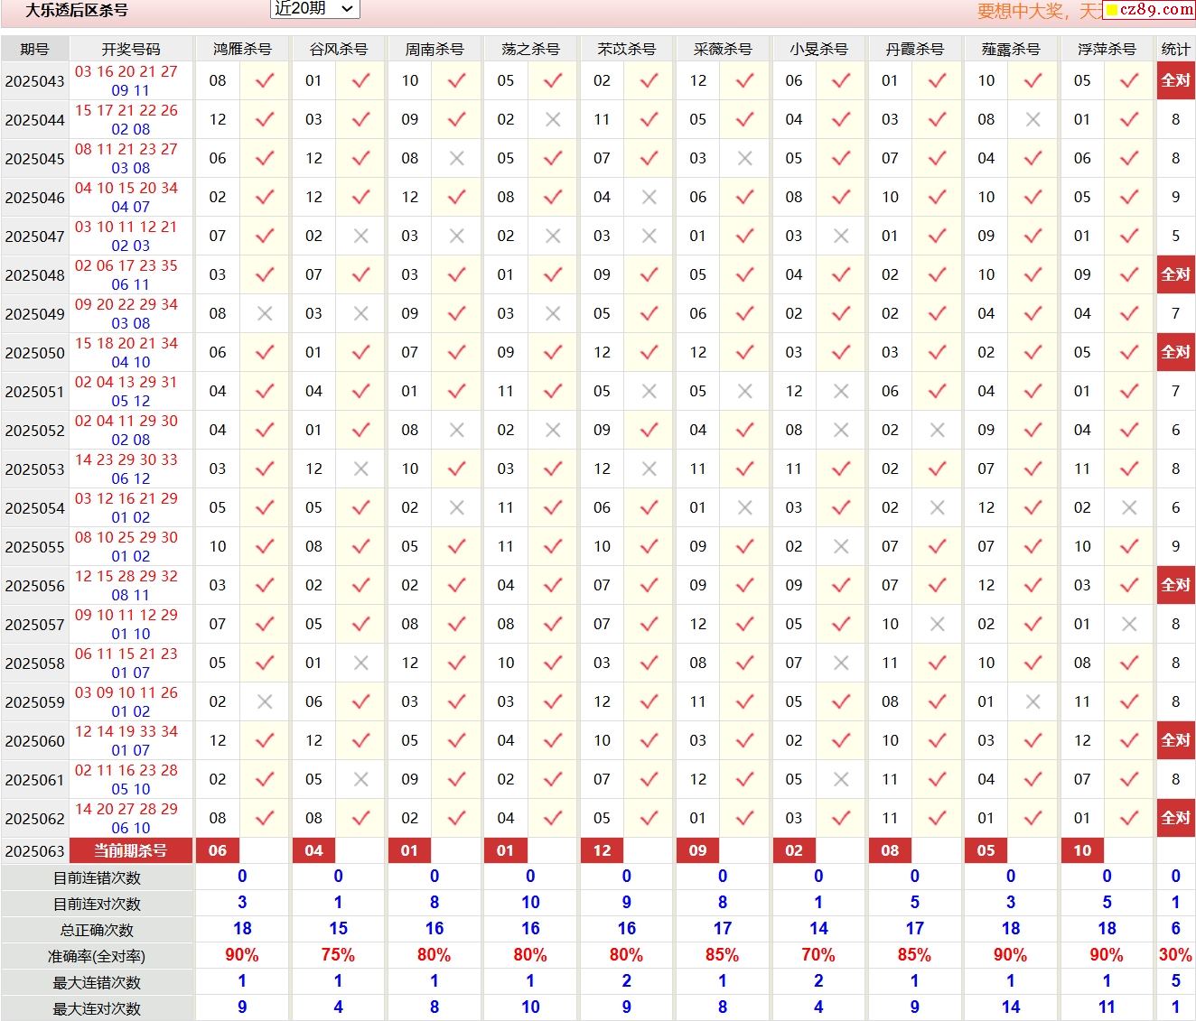This screenshot has height=1021, width=1196.
Task: Click the X mark for 薤露杀号 in 2025059
Action: 1033,701
